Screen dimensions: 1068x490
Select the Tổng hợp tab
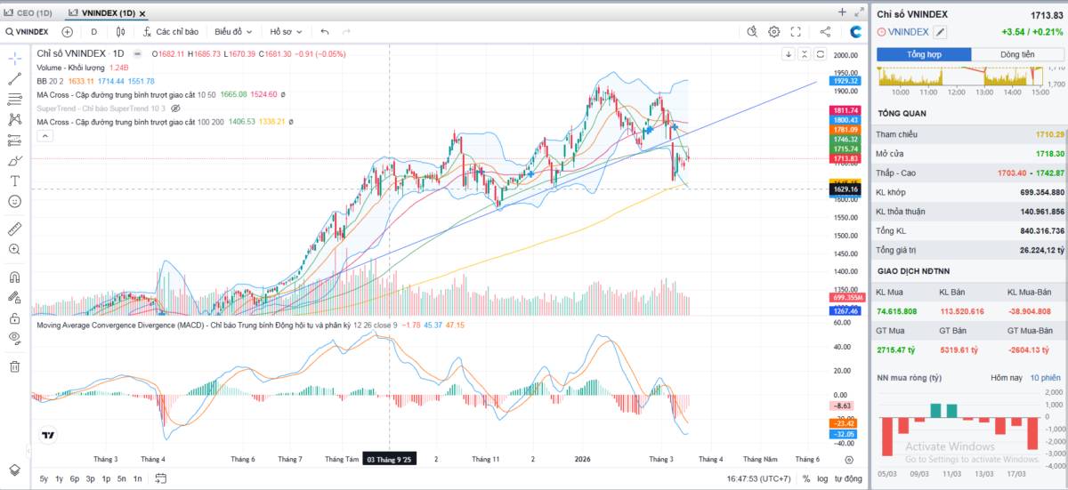[x=924, y=54]
